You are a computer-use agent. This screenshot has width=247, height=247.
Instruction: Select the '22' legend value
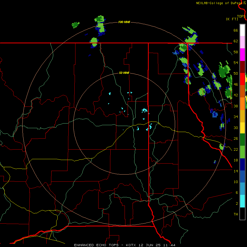236,149
